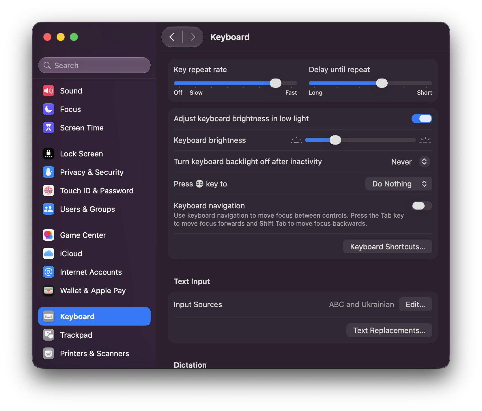Open Privacy & Security pane
This screenshot has height=411, width=482.
94,172
